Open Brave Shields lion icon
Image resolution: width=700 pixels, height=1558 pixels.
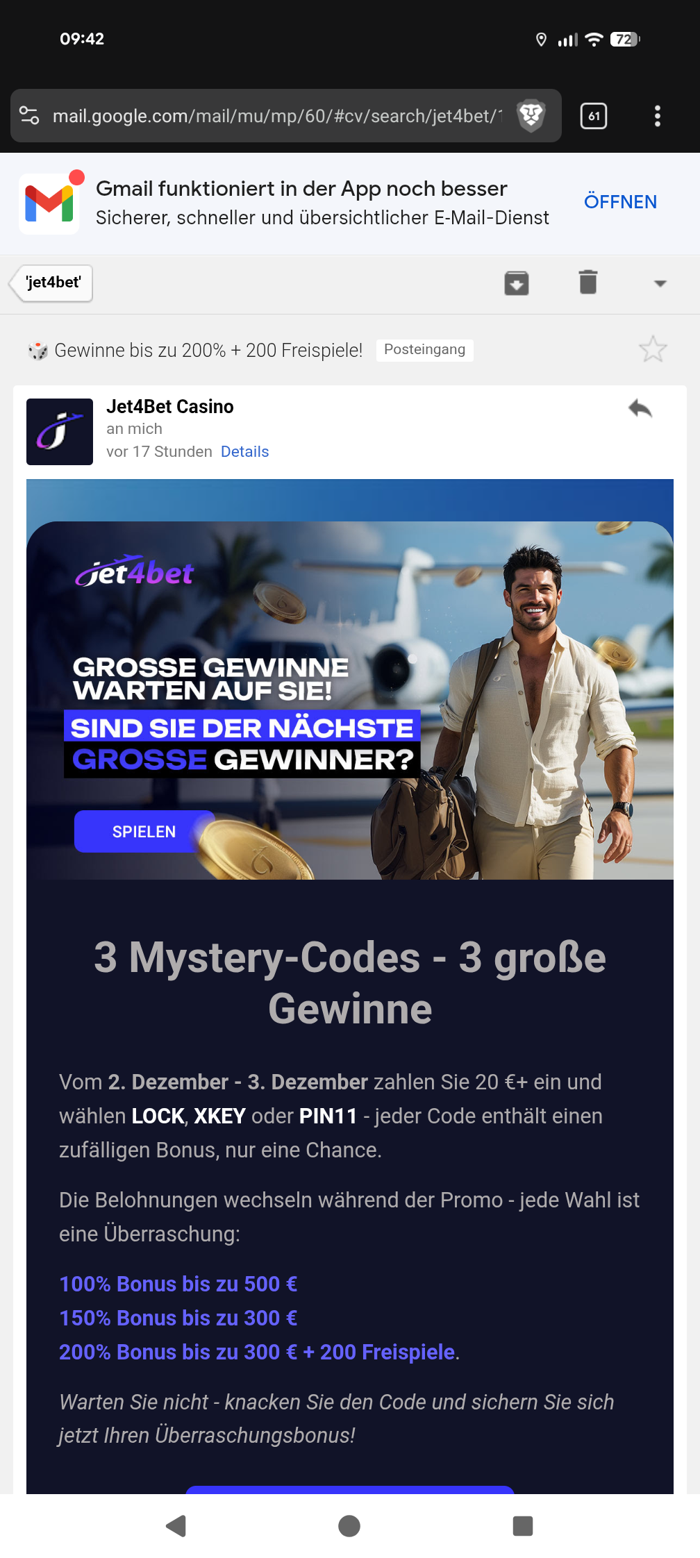(531, 115)
